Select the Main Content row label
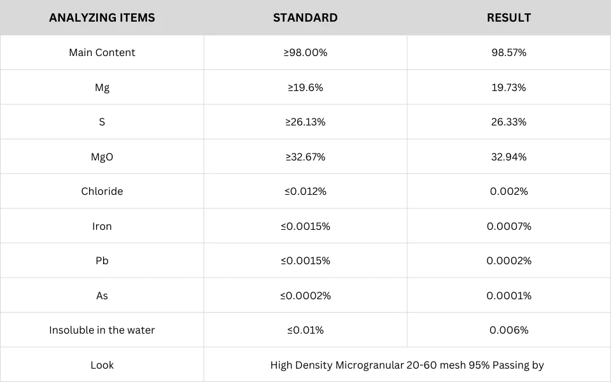This screenshot has width=611, height=382. point(102,53)
